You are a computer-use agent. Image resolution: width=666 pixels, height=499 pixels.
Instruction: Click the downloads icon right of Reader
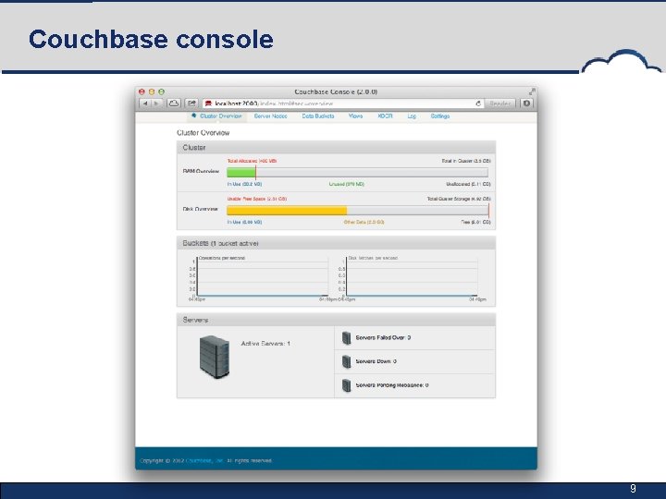pyautogui.click(x=526, y=103)
